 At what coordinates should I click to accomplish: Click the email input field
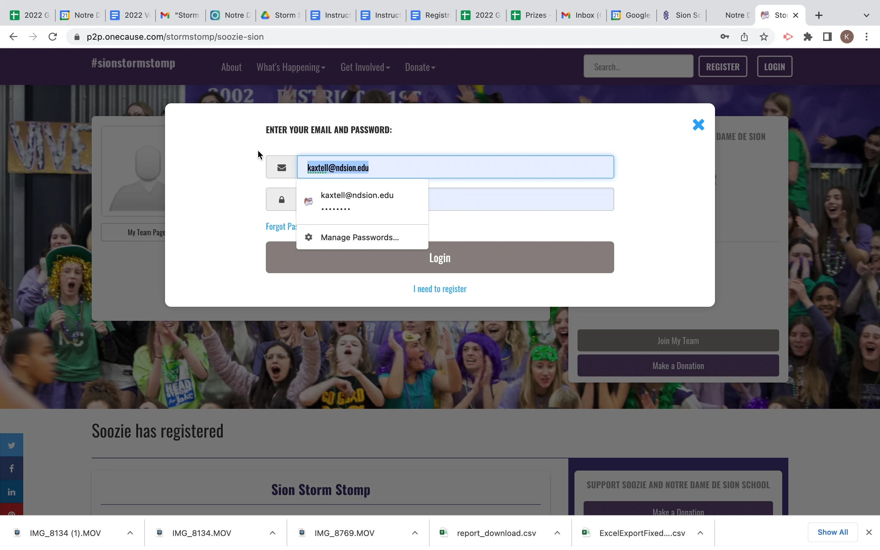tap(455, 167)
